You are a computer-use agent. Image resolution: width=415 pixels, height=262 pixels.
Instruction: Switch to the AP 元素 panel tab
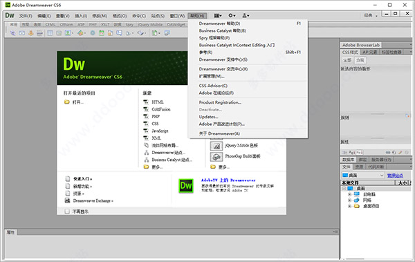pos(370,52)
